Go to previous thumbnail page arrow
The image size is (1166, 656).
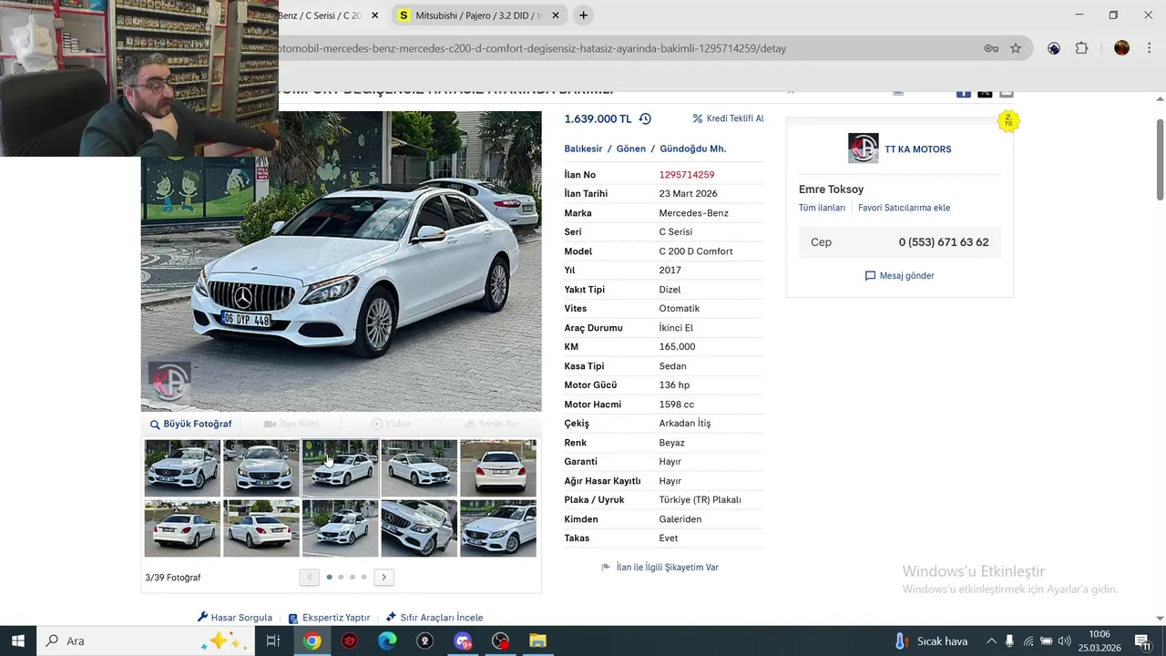tap(309, 577)
